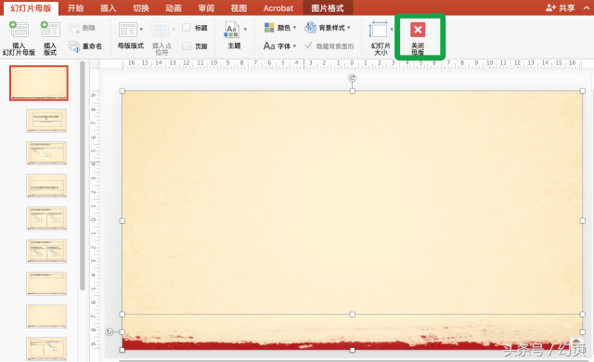Switch to View (视图) tab
This screenshot has height=362, width=594.
click(x=239, y=8)
